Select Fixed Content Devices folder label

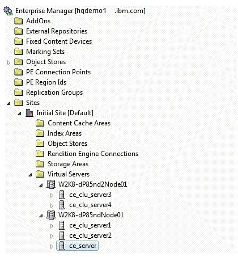point(59,41)
